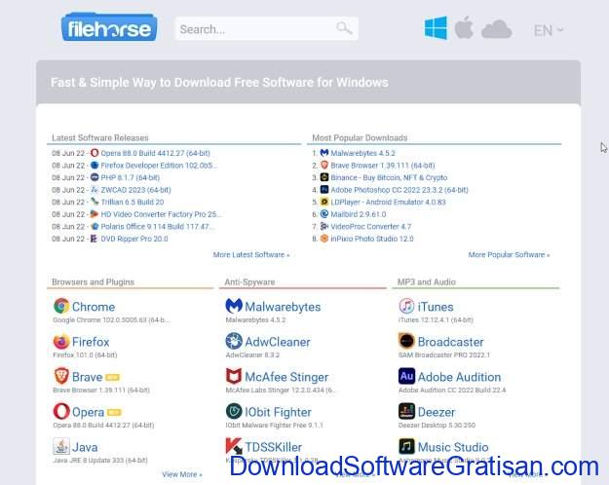609x485 pixels.
Task: Click the Browsers and Plugins heading
Action: click(93, 281)
